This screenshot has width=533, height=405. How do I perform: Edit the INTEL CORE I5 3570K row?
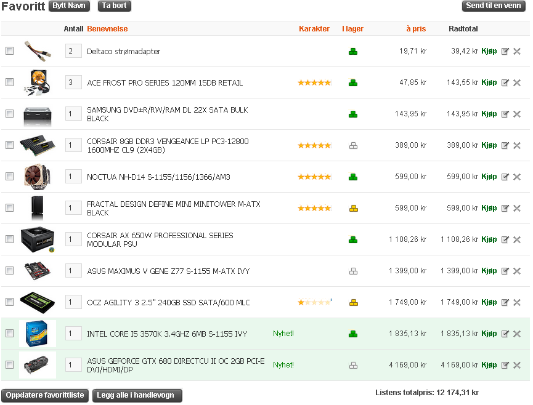(505, 334)
